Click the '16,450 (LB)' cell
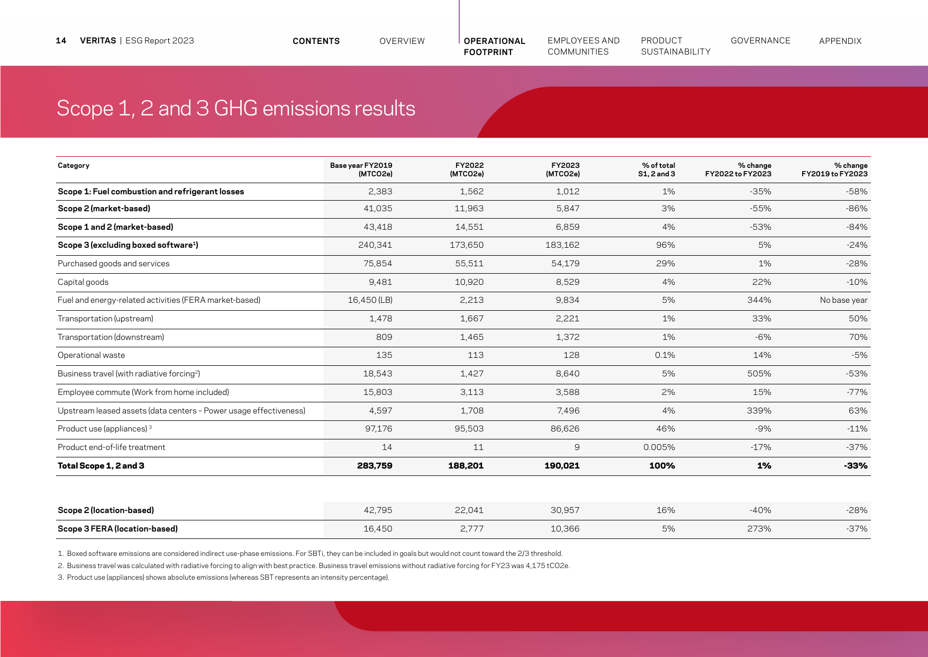928x657 pixels. pyautogui.click(x=370, y=300)
